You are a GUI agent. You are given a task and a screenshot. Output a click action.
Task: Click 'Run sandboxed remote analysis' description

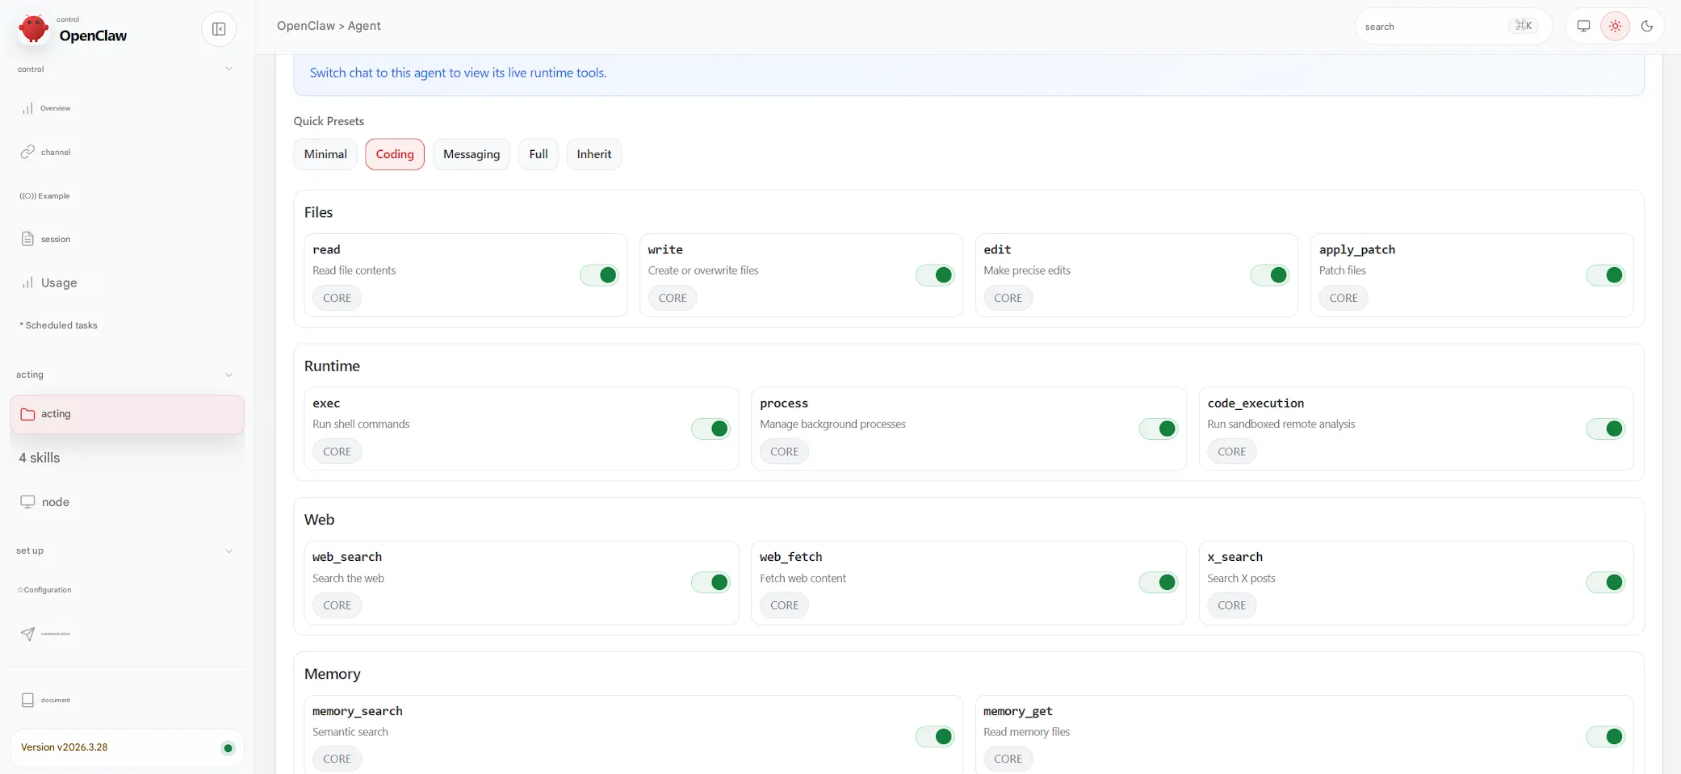click(x=1281, y=425)
